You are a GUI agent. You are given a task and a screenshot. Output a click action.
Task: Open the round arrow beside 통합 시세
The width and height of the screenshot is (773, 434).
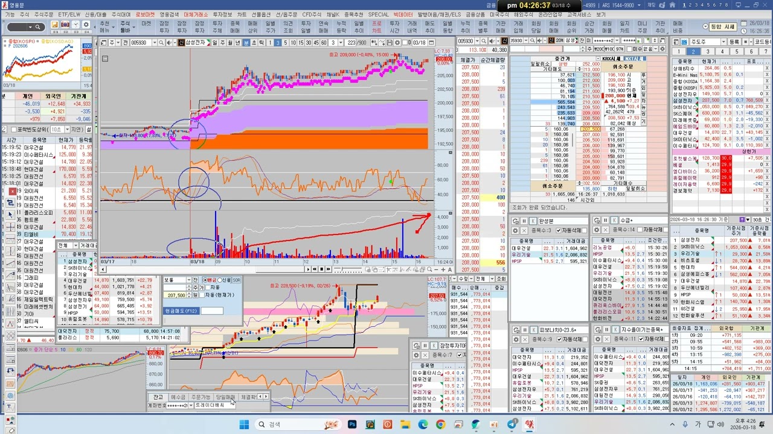(x=705, y=27)
